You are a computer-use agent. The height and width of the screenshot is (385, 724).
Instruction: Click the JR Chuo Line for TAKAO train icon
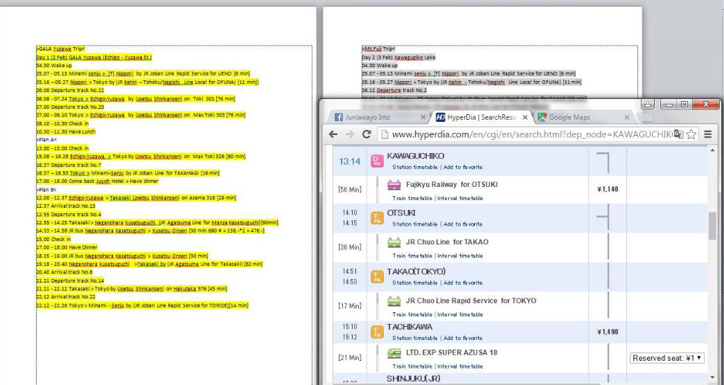(x=394, y=242)
